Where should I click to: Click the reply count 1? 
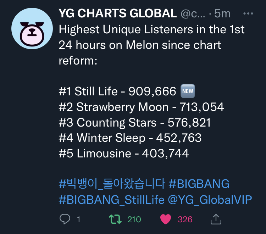pos(78,219)
